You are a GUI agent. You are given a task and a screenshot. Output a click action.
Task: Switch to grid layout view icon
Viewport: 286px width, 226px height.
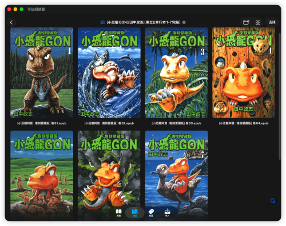[x=258, y=22]
